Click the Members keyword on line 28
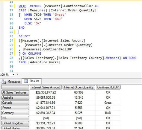This screenshot has height=130, width=142. pyautogui.click(x=112, y=58)
